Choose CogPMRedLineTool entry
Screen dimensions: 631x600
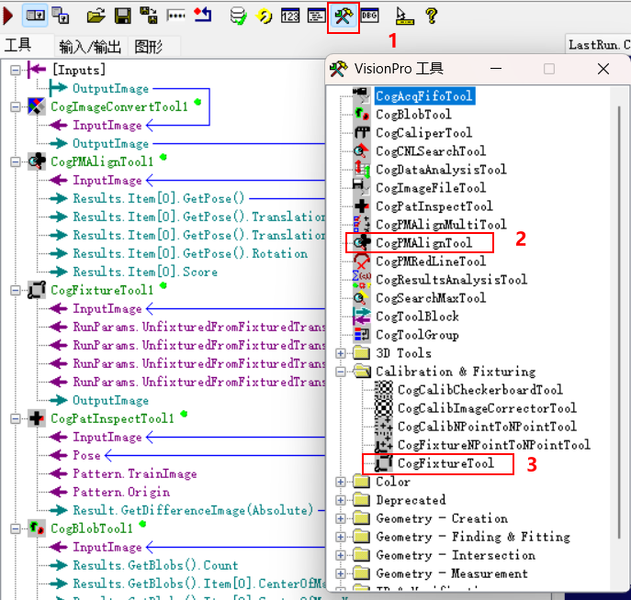pos(431,261)
